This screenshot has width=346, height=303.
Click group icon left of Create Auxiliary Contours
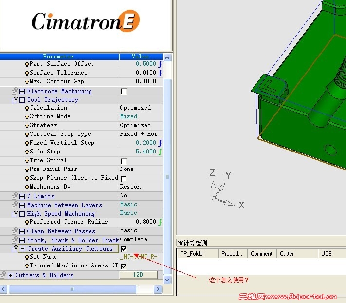15,248
